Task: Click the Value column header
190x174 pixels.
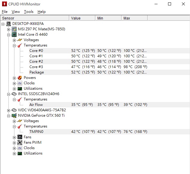Action: pyautogui.click(x=82, y=18)
